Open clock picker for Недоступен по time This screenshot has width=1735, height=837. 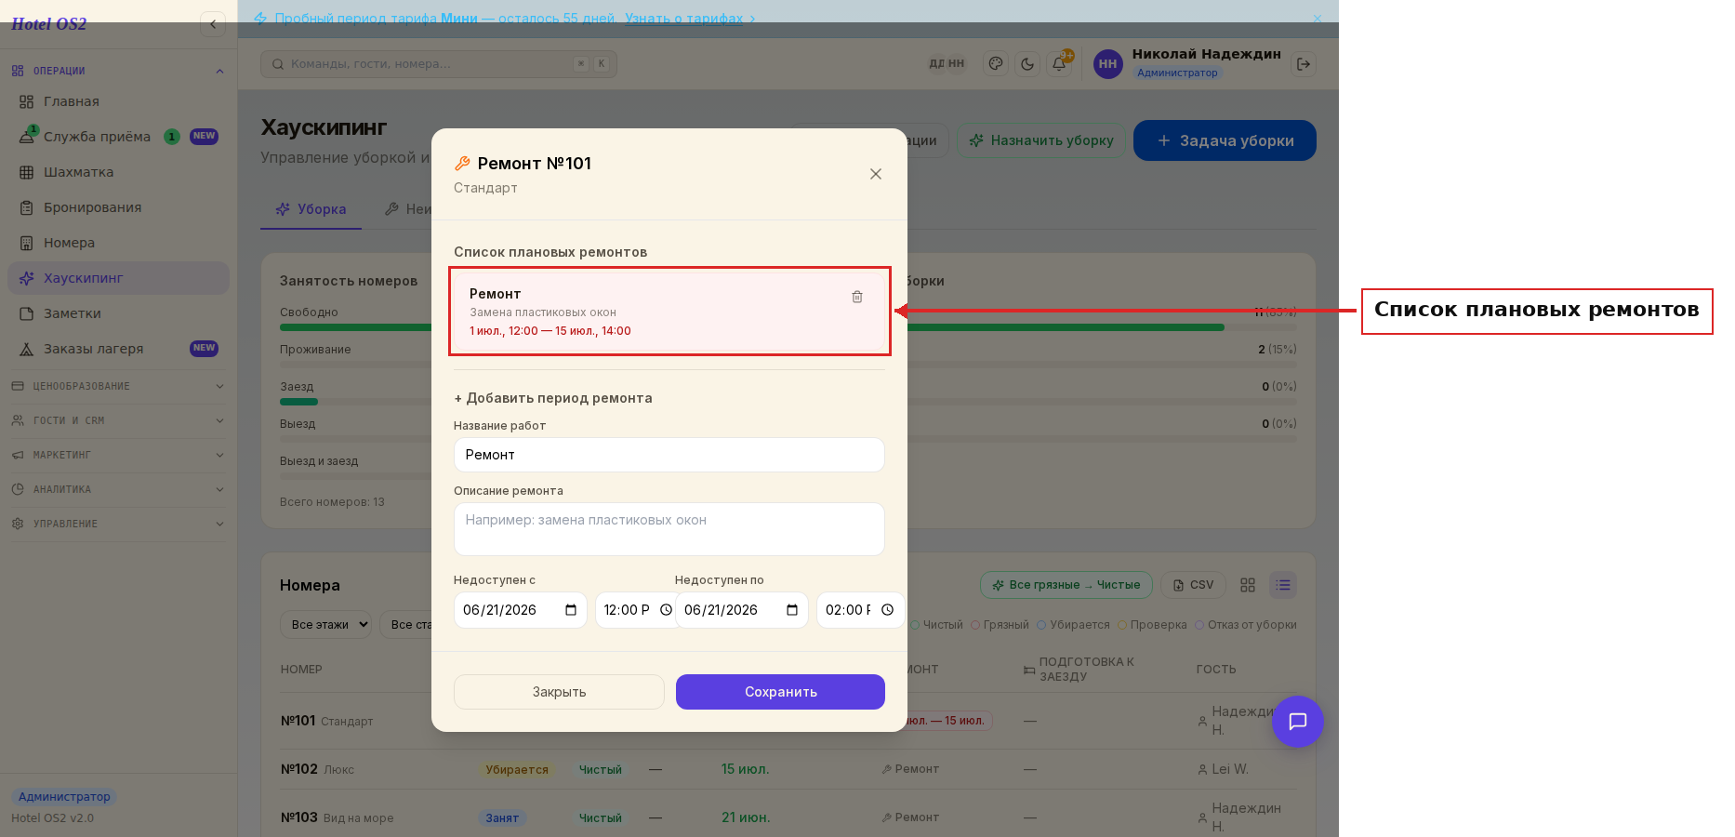tap(887, 610)
